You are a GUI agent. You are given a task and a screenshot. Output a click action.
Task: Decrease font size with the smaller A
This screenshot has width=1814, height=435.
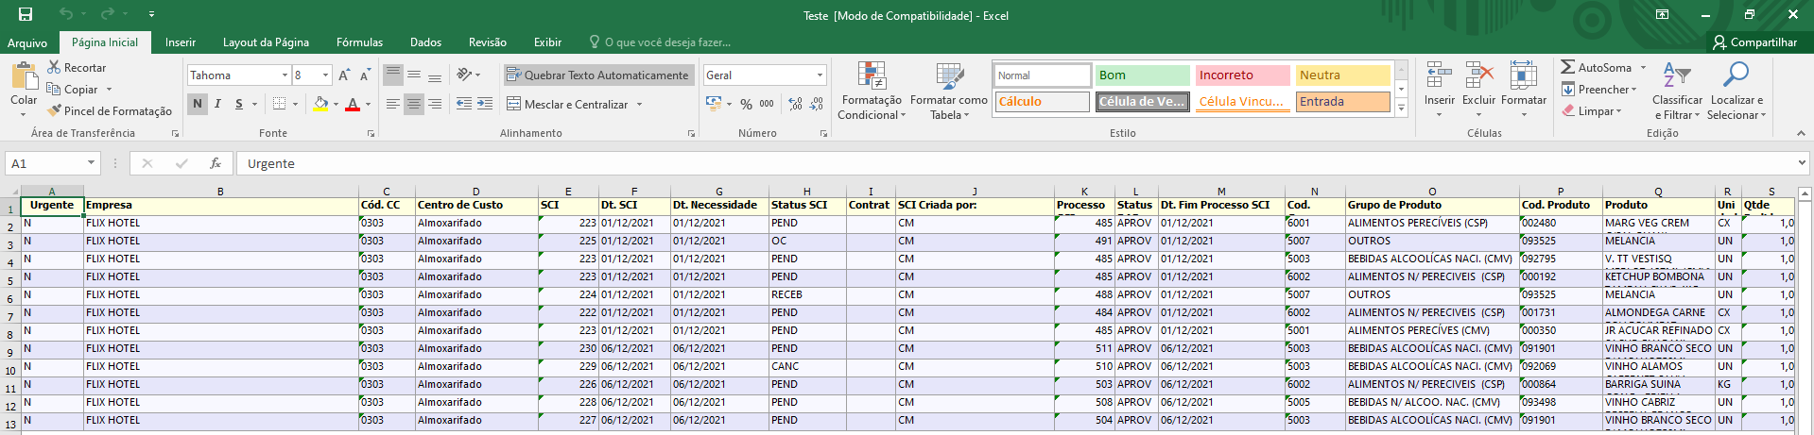pos(365,75)
